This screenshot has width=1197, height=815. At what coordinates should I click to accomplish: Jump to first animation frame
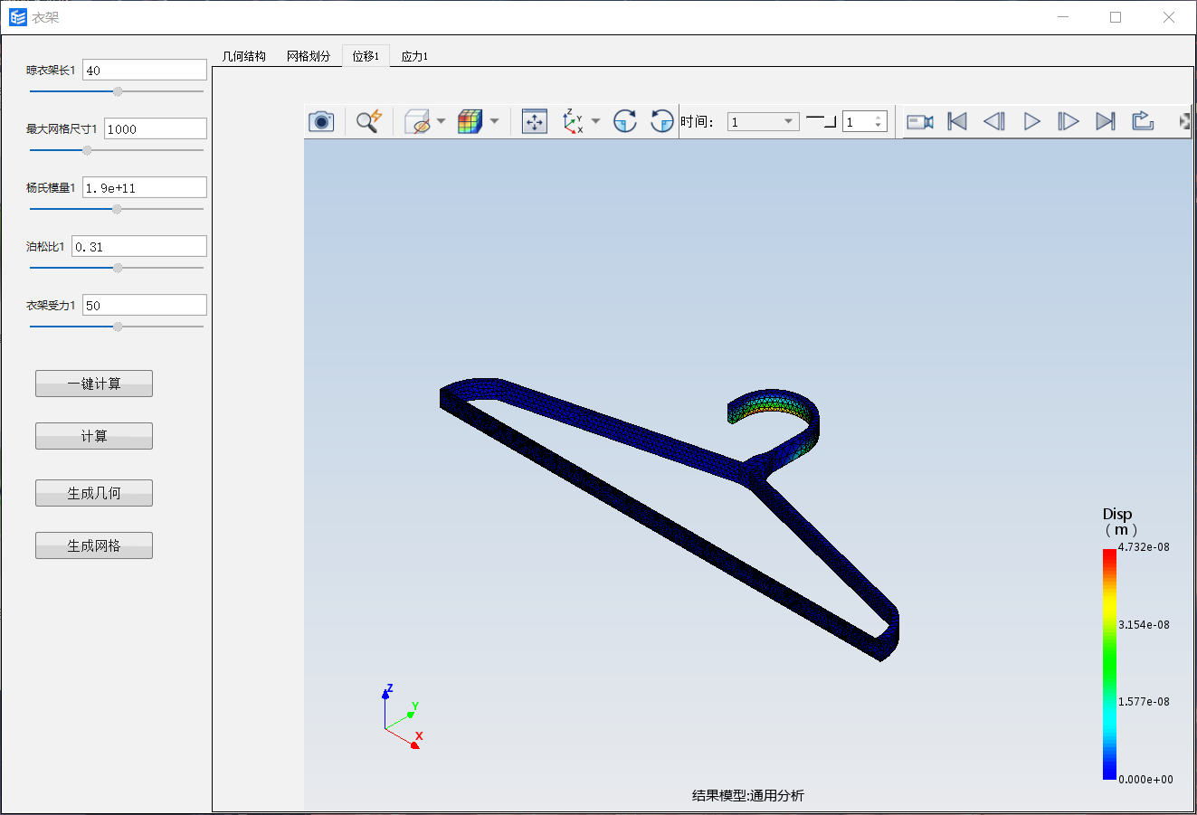[957, 121]
